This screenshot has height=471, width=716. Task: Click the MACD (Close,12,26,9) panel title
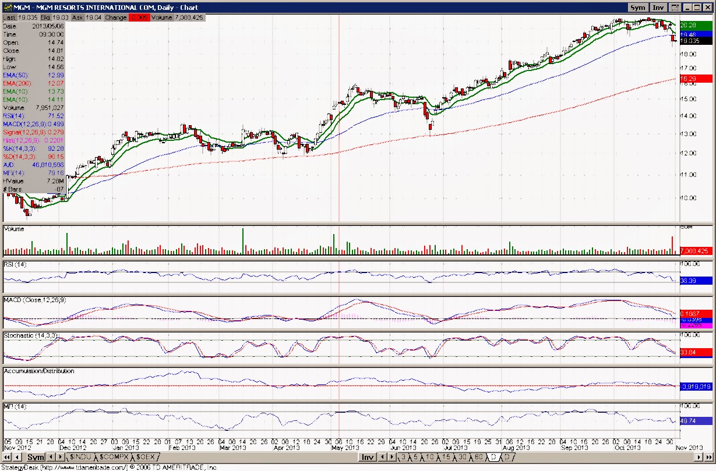[34, 300]
